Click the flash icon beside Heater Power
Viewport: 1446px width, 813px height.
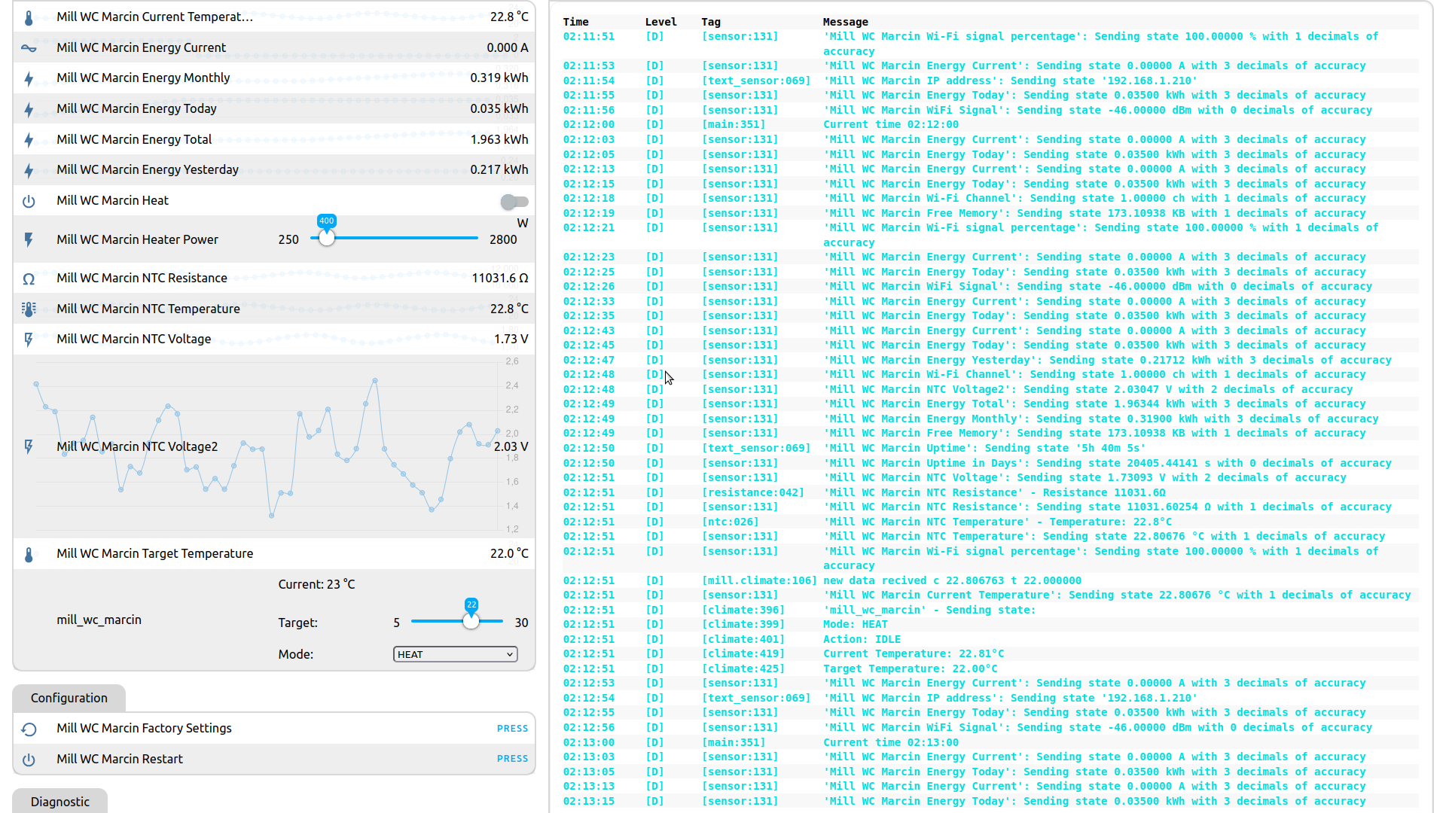coord(29,239)
